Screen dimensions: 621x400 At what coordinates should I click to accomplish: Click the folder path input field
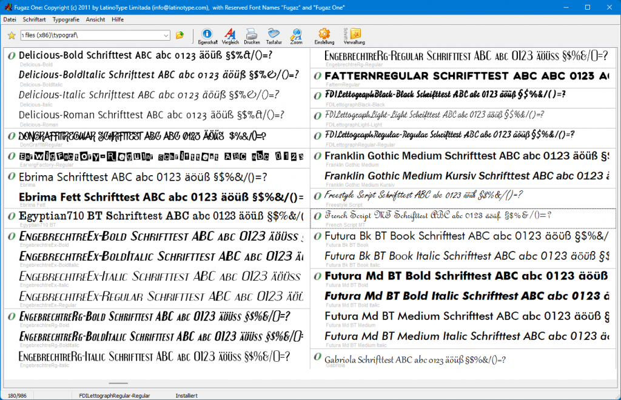tap(91, 36)
